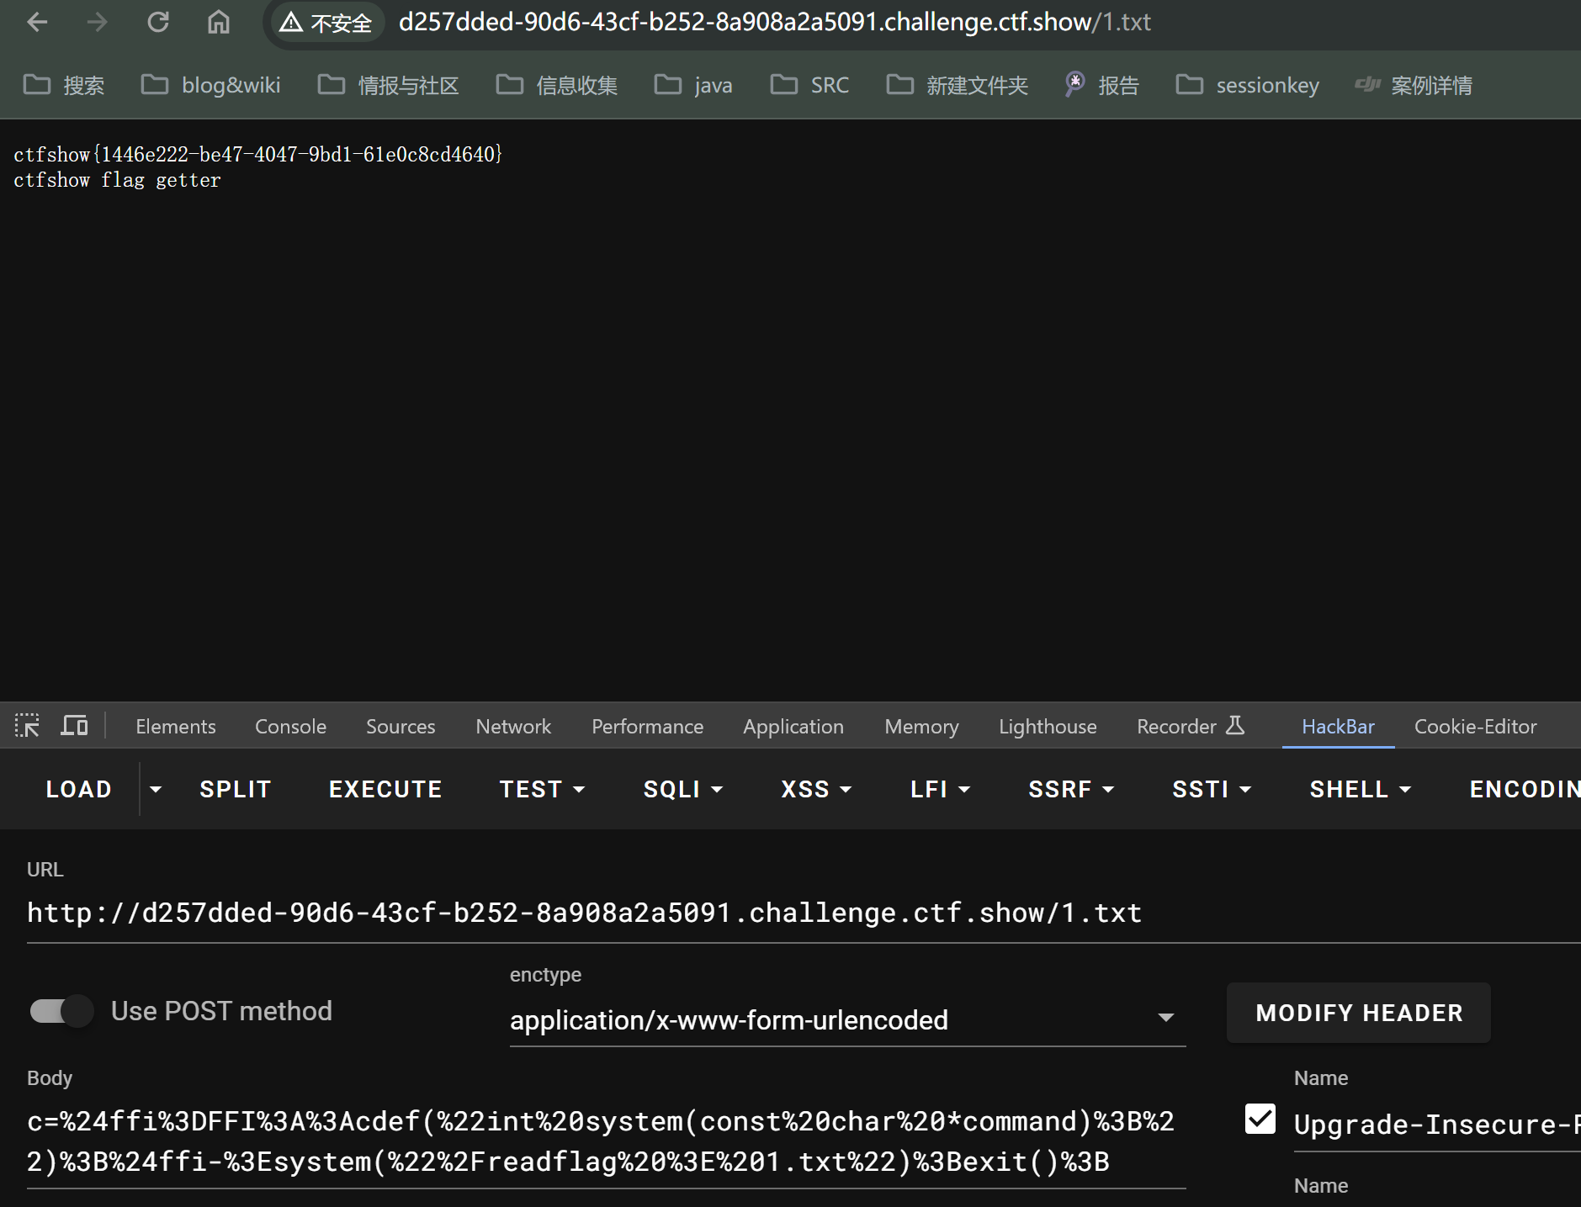This screenshot has height=1207, width=1581.
Task: Open the ENCODING menu
Action: click(x=1524, y=789)
